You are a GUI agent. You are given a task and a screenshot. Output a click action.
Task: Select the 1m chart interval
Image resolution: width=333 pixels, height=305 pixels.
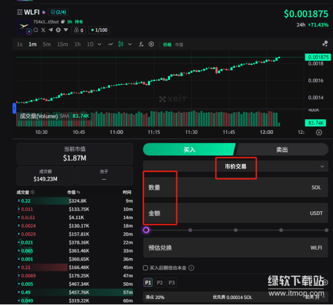point(32,44)
